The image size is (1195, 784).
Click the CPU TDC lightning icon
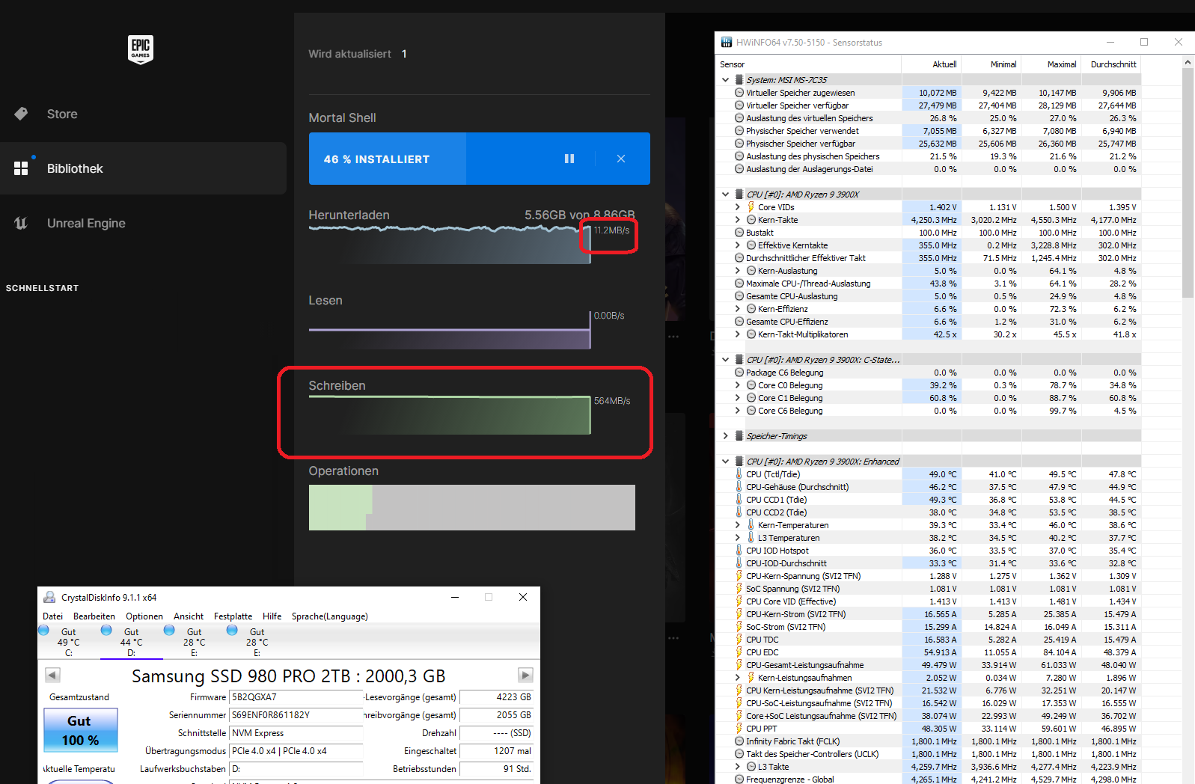[739, 640]
